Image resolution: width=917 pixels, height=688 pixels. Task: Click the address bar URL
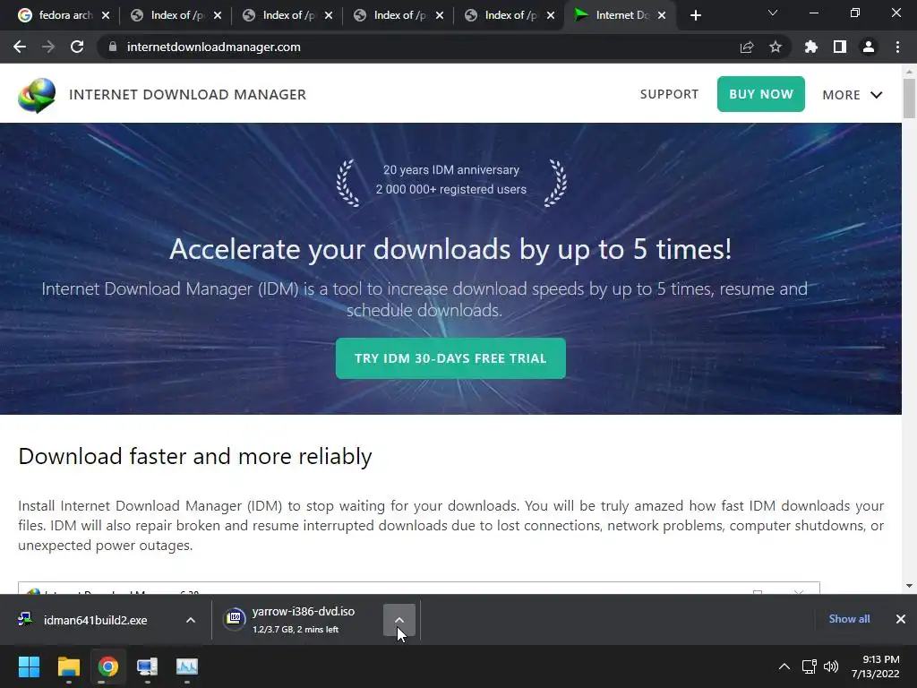[x=213, y=47]
